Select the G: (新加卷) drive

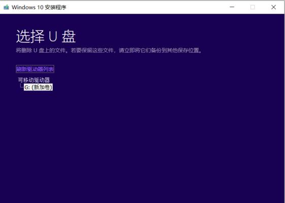click(38, 87)
